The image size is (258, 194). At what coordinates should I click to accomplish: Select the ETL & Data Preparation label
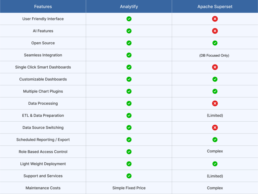pyautogui.click(x=43, y=116)
